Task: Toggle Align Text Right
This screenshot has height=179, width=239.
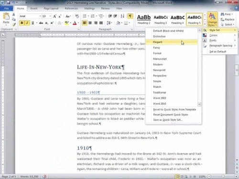Action: (96, 23)
